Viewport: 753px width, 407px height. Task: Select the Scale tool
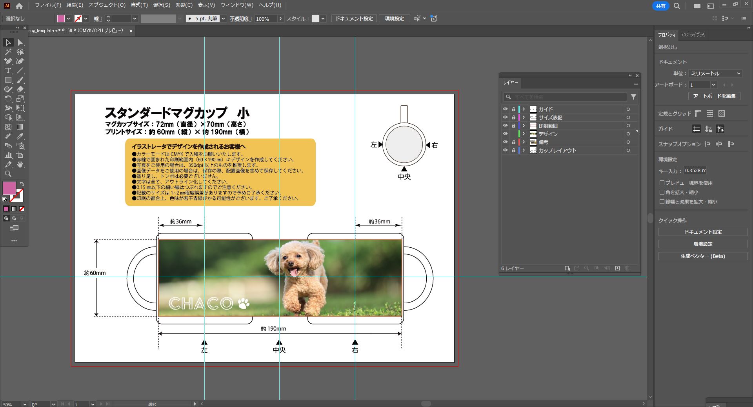pyautogui.click(x=20, y=99)
